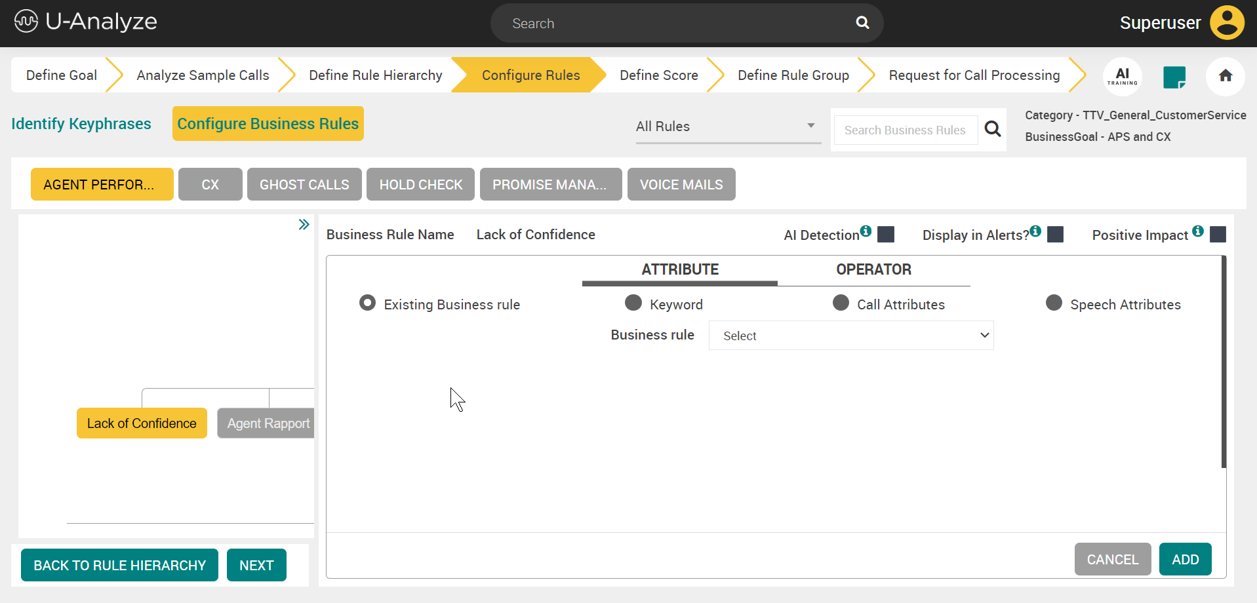Click the business rules search magnifier

click(x=993, y=129)
